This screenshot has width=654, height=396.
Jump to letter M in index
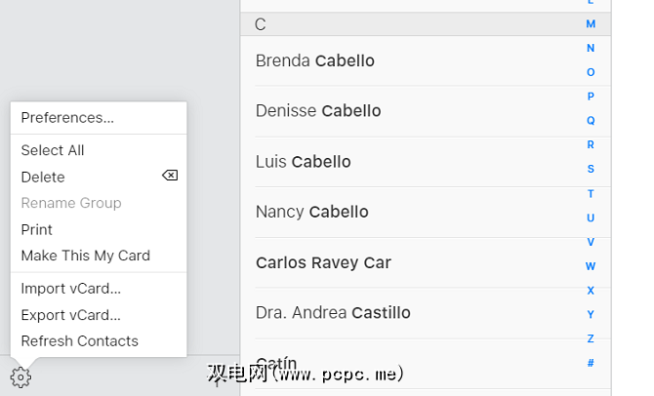pyautogui.click(x=591, y=23)
